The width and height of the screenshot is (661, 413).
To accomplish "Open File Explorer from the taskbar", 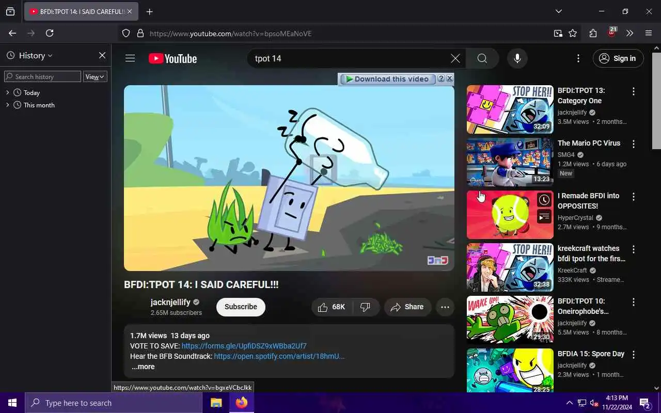I will [x=216, y=403].
